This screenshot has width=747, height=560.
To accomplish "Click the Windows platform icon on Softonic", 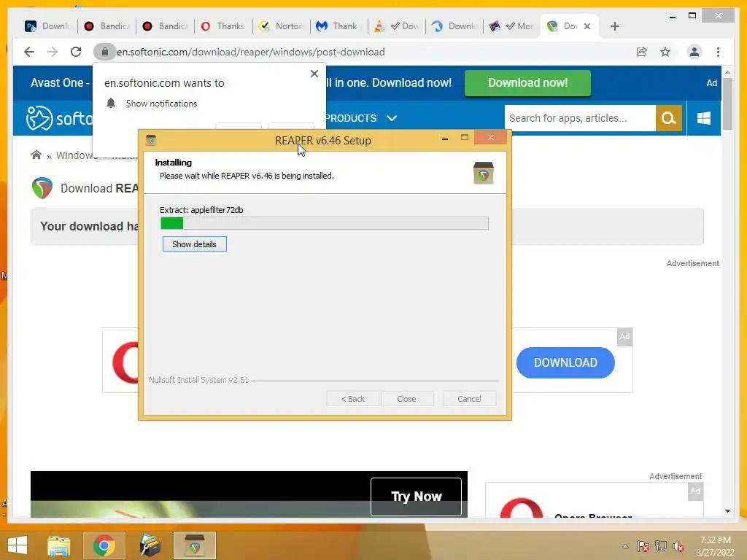I will point(704,118).
